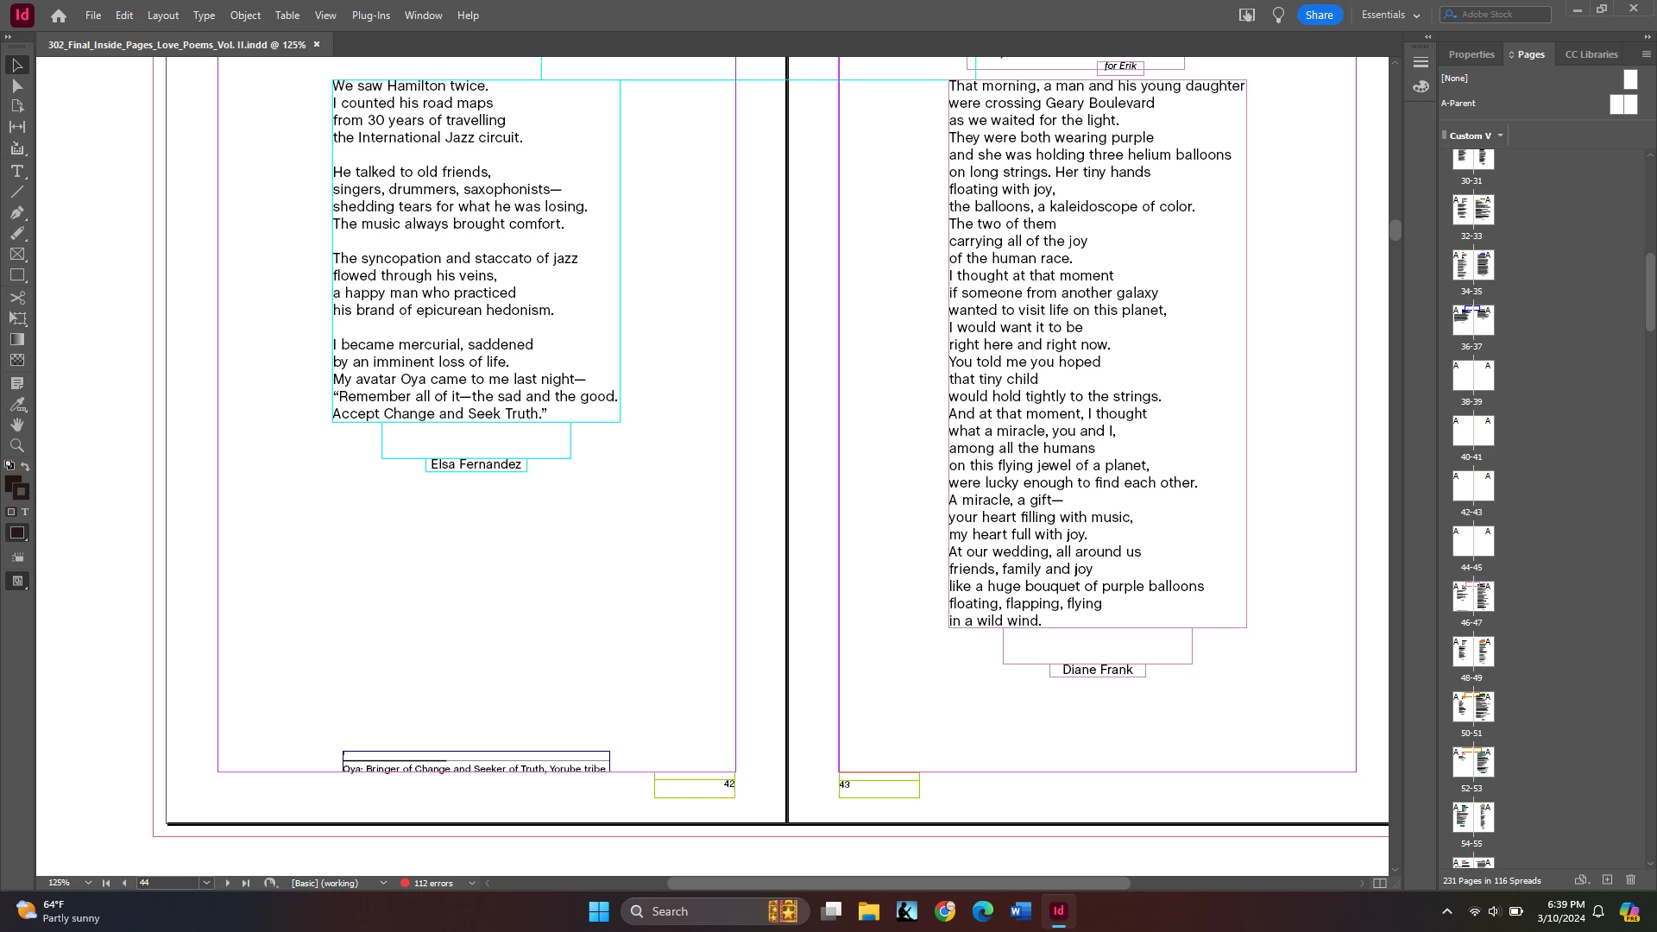Pick the Scissors tool

(16, 298)
